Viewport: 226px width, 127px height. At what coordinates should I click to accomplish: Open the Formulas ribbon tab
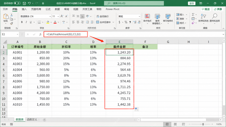point(48,9)
